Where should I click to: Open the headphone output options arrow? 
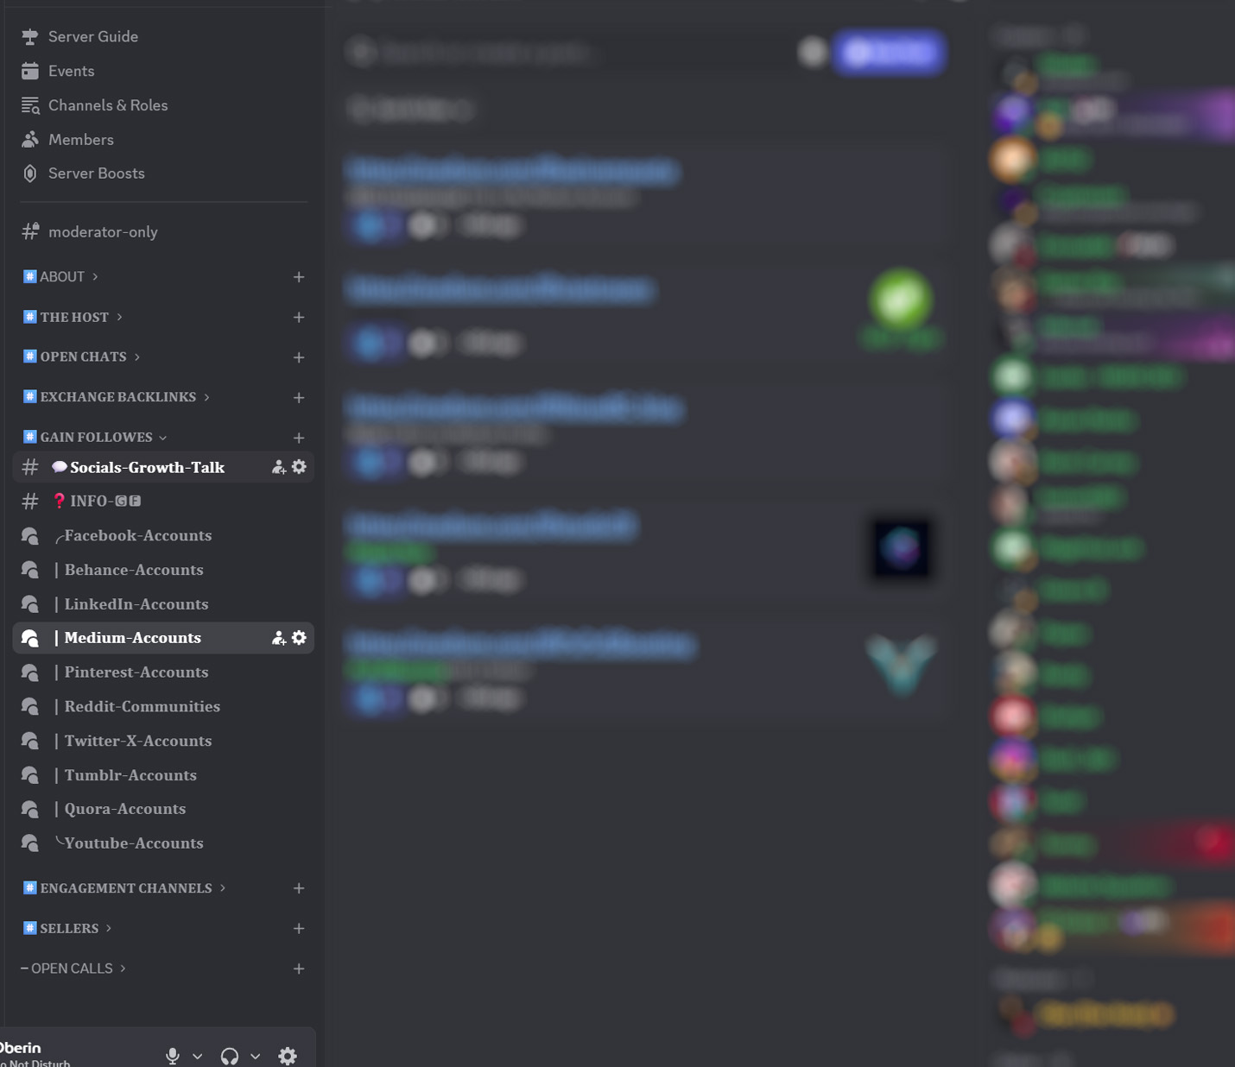tap(256, 1056)
